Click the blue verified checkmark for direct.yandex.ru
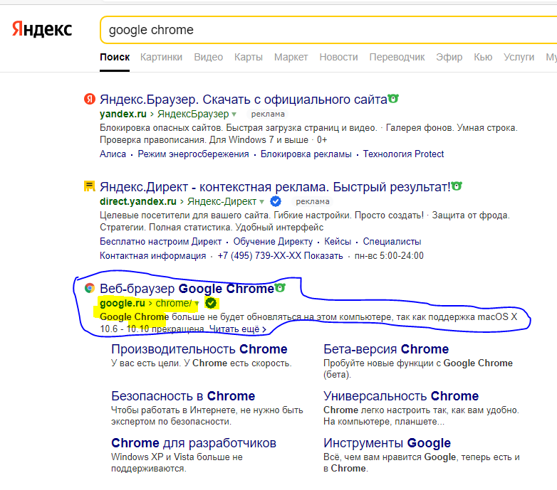Viewport: 557px width, 490px height. coord(276,201)
